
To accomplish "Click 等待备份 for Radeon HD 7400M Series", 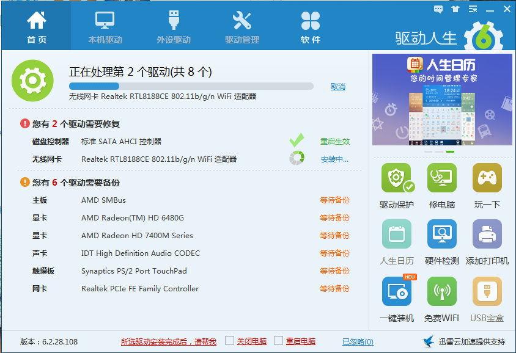I will [334, 236].
